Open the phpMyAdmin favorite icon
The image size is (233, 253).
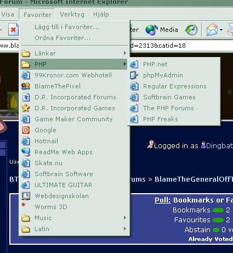click(134, 75)
